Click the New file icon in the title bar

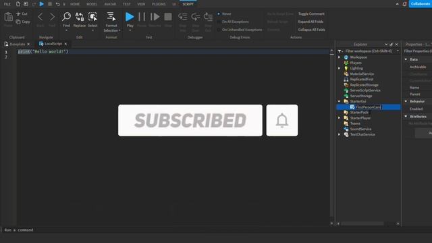click(x=18, y=4)
